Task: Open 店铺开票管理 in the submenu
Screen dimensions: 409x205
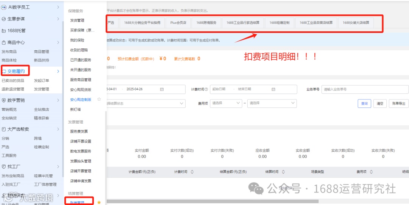Action: point(81,171)
